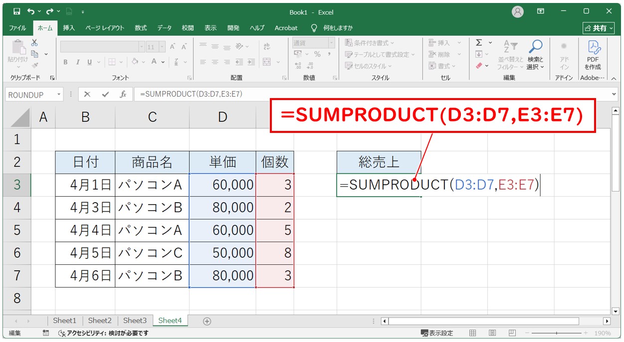Select column D header
Image resolution: width=624 pixels, height=342 pixels.
(222, 117)
